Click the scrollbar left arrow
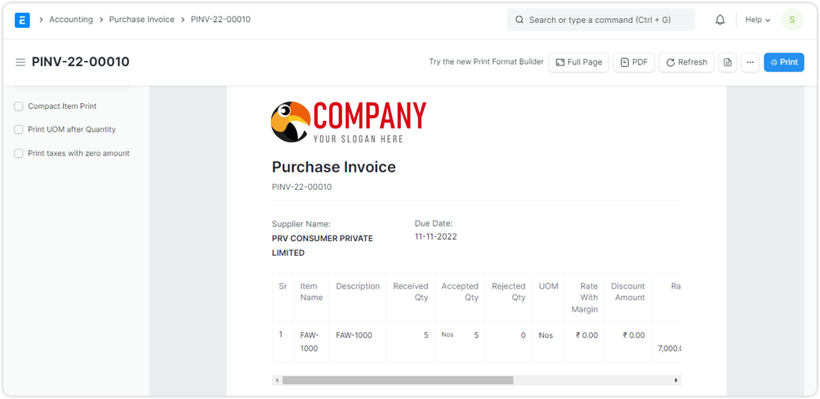This screenshot has height=399, width=820. [277, 380]
